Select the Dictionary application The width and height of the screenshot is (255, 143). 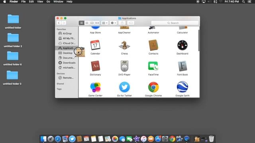point(95,66)
